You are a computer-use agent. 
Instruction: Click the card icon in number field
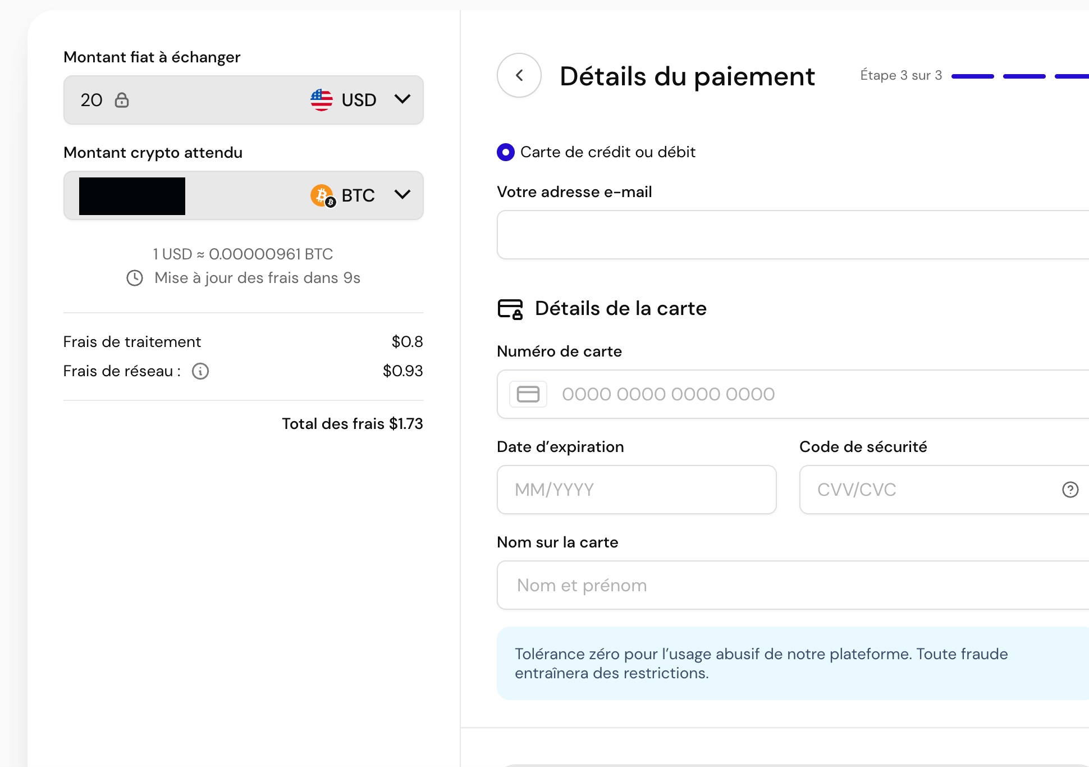click(528, 394)
